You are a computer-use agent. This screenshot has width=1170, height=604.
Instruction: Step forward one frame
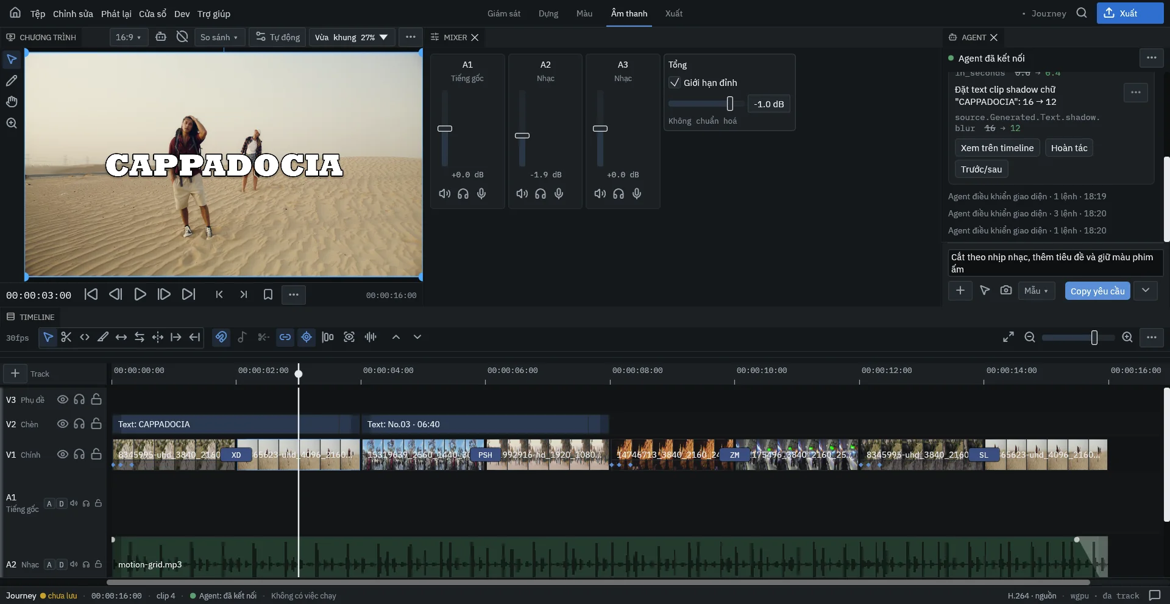[x=164, y=295]
